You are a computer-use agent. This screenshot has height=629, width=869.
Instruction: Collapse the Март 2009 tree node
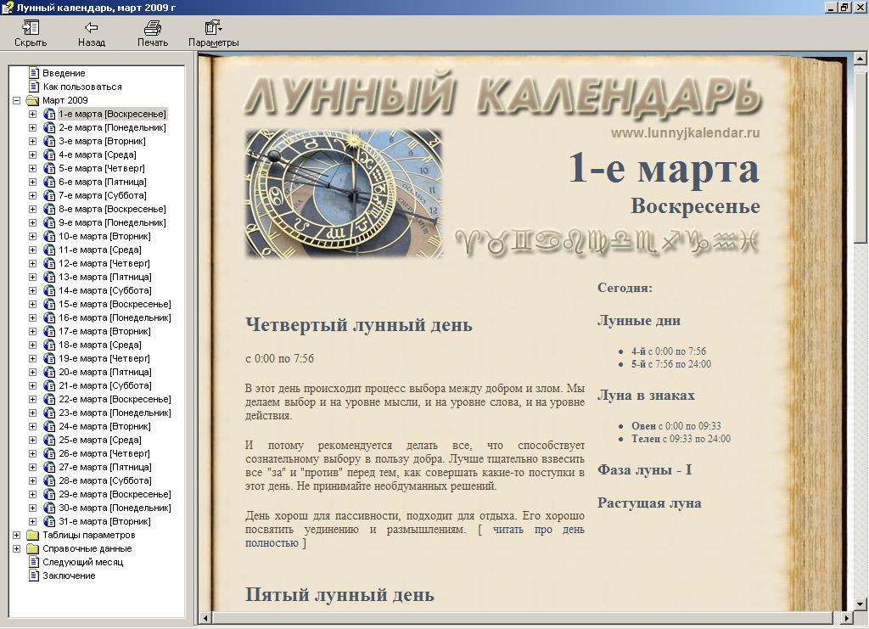click(17, 100)
